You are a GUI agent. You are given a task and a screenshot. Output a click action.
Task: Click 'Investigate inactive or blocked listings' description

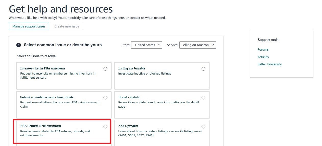tap(145, 74)
